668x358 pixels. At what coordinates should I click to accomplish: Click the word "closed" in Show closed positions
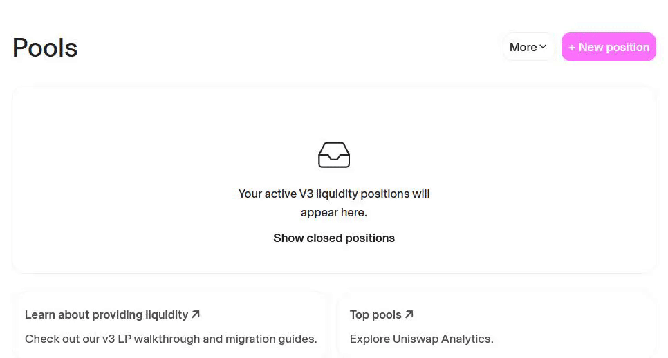coord(324,238)
